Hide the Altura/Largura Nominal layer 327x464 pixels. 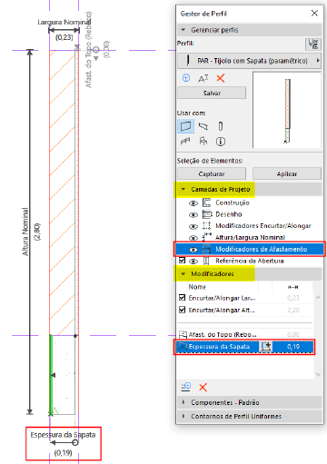click(x=193, y=238)
